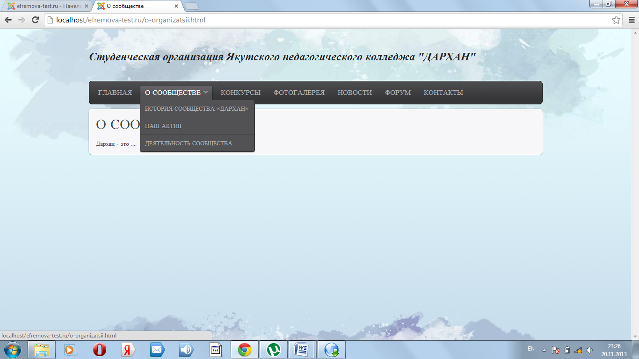Open the Windows Start button

(12, 350)
